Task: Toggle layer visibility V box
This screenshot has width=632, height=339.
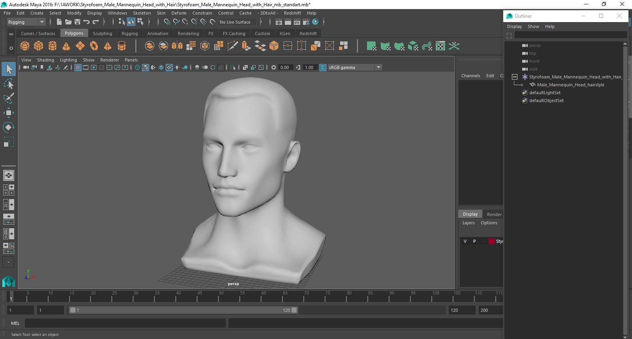Action: (465, 241)
